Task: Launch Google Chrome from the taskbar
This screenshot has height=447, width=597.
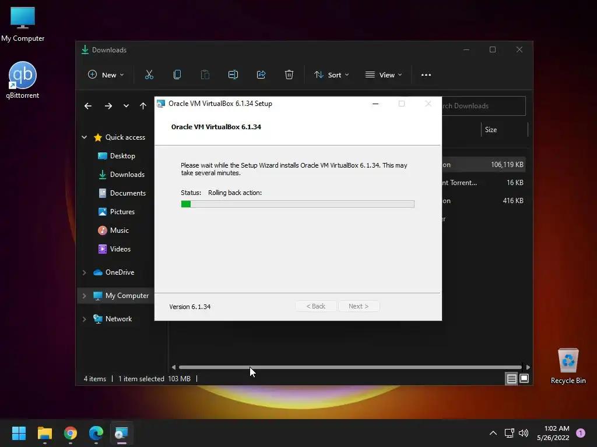Action: point(71,433)
